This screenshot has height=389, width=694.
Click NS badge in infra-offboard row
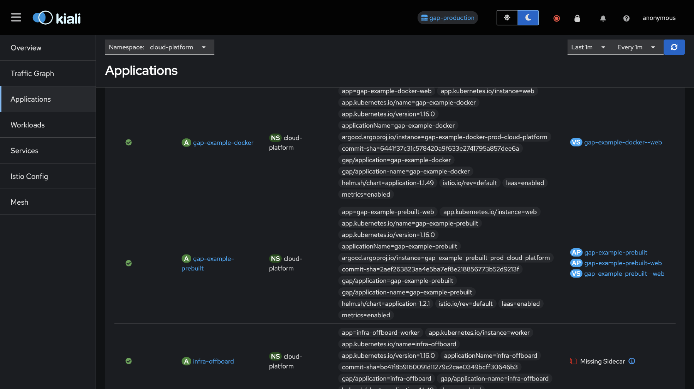coord(275,357)
